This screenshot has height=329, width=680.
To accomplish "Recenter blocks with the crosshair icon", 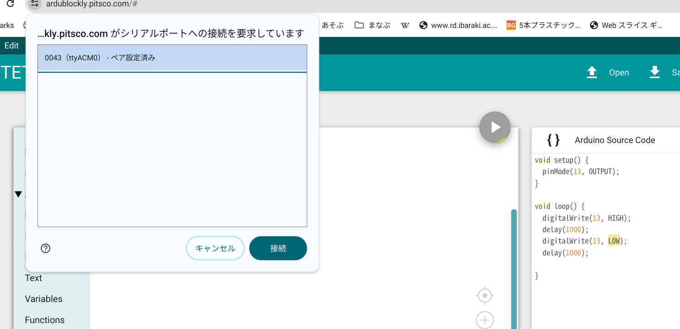I will click(484, 295).
